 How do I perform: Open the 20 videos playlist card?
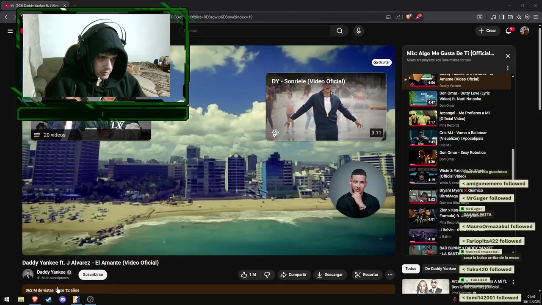tap(91, 130)
